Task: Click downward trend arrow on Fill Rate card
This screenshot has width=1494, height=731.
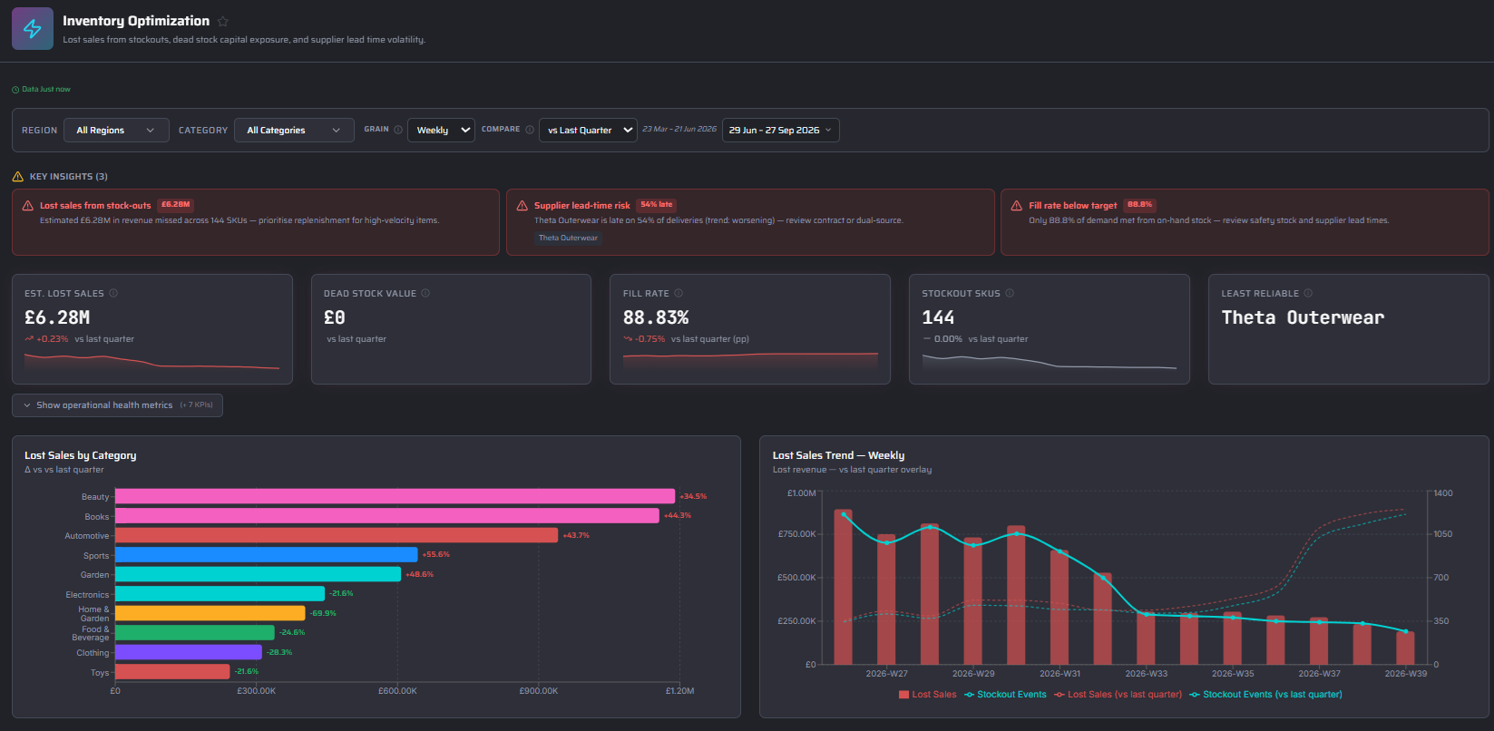Action: 628,339
